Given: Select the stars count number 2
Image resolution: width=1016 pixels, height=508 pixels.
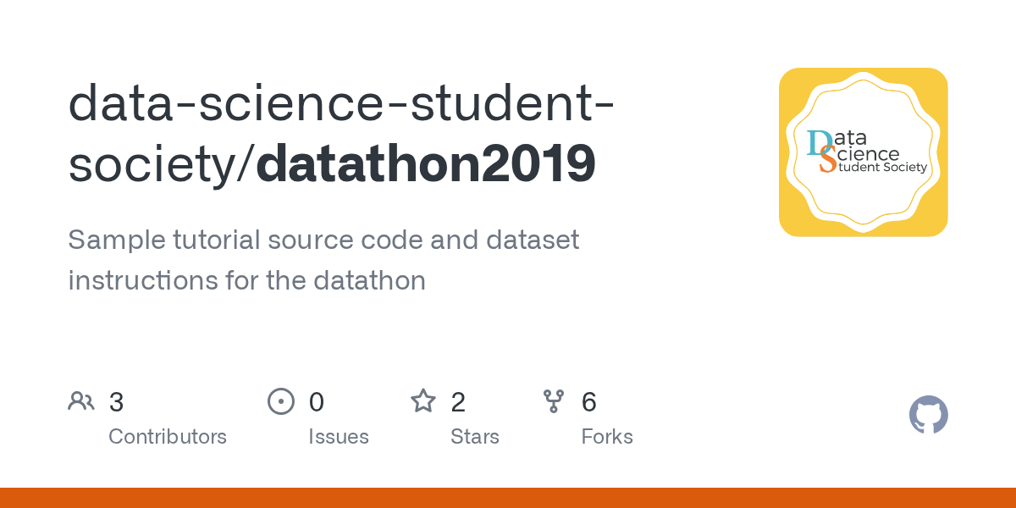Looking at the screenshot, I should tap(458, 402).
